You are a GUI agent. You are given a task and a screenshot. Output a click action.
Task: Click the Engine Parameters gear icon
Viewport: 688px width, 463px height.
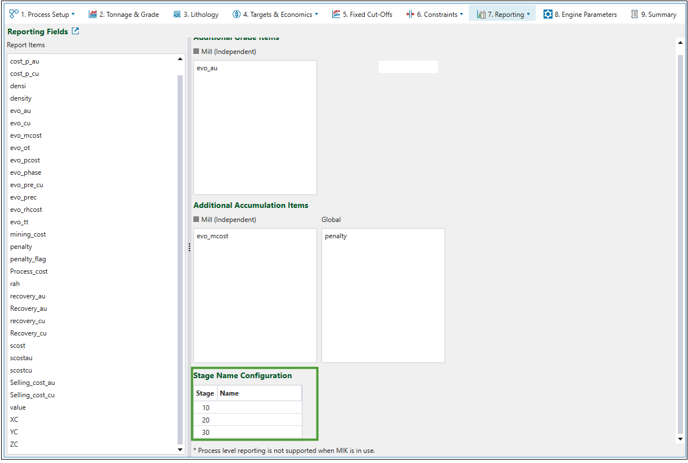[548, 14]
